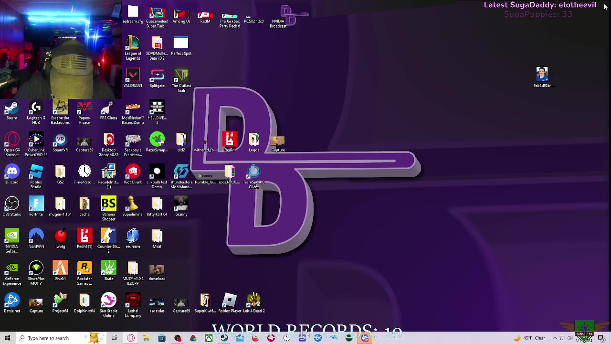This screenshot has height=344, width=611.
Task: Open Perfect Spot file icon
Action: [x=181, y=46]
